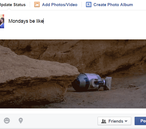Click the Create Photo Album text link
This screenshot has width=146, height=129.
(x=113, y=5)
